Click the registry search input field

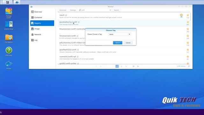click(x=95, y=10)
